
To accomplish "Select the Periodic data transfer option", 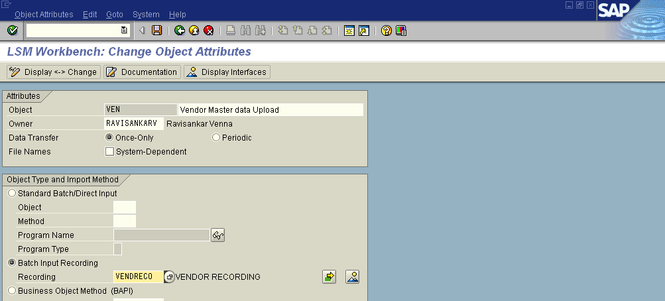I will [215, 137].
